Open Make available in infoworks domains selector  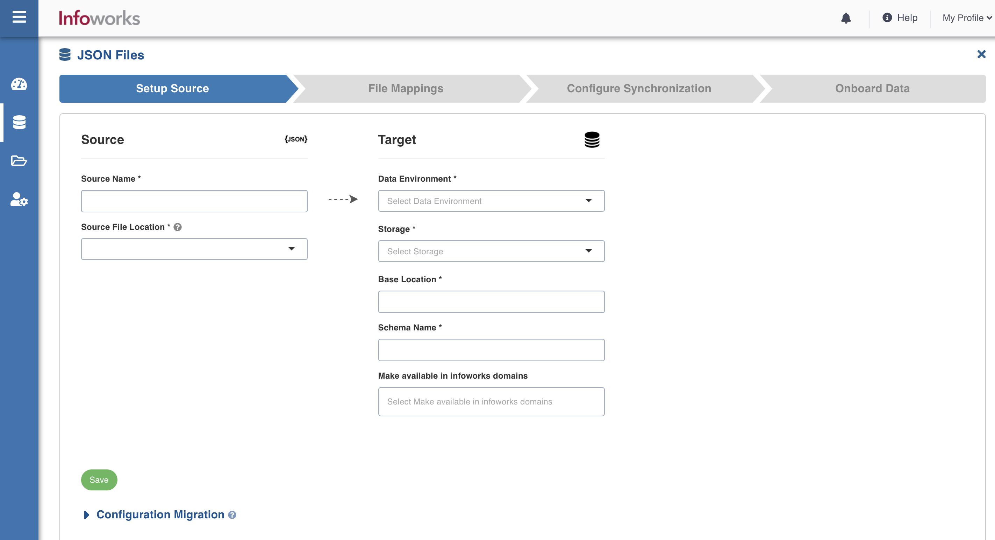pyautogui.click(x=491, y=402)
